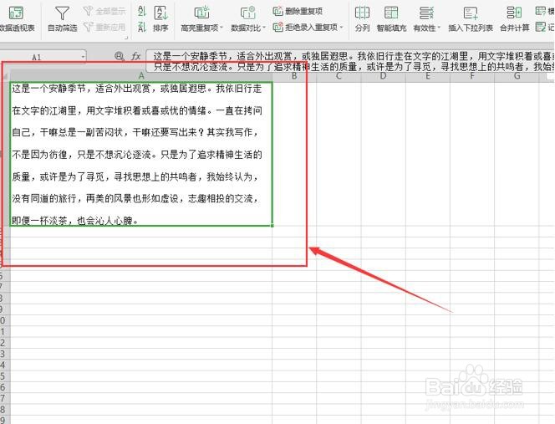Click the 有效性 data validation icon
The width and height of the screenshot is (555, 424).
426,13
